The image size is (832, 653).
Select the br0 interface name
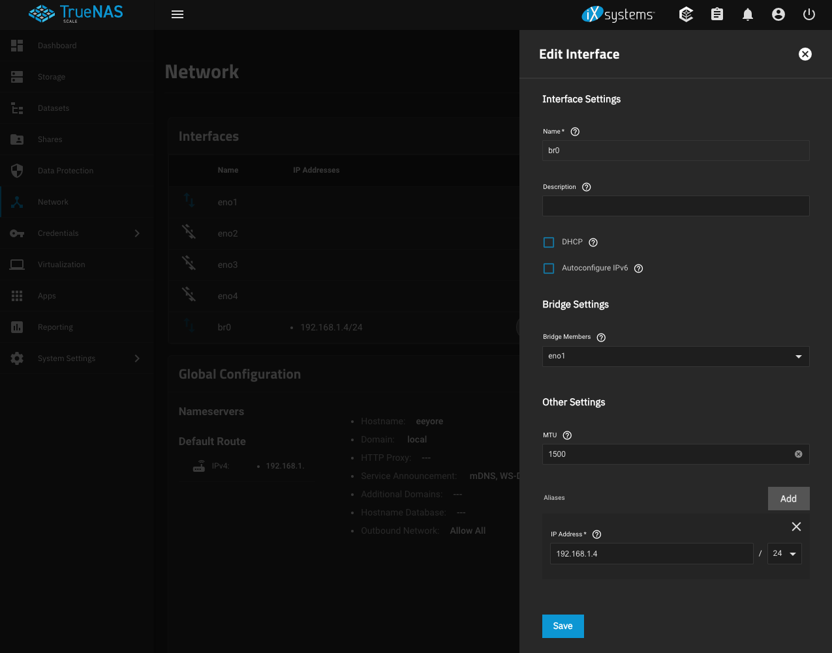pyautogui.click(x=224, y=327)
